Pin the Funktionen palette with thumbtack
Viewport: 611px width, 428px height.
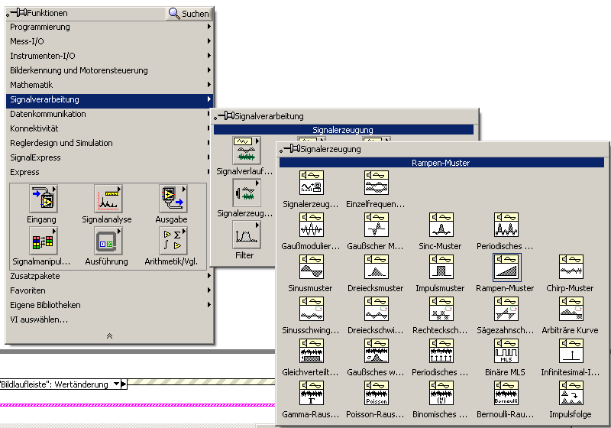17,13
